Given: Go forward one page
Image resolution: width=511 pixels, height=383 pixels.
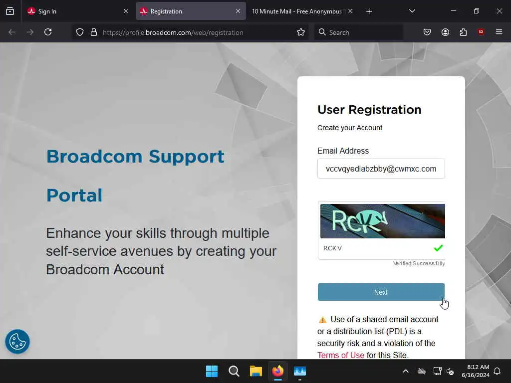Looking at the screenshot, I should pyautogui.click(x=30, y=32).
